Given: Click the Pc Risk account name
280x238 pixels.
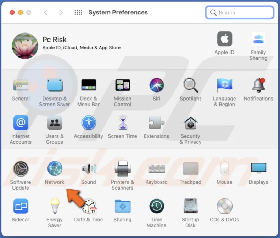Looking at the screenshot, I should [55, 40].
